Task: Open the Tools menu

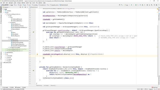Action: coord(33,3)
